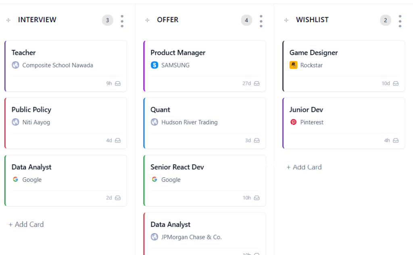Click the INTERVIEW column drag handle icon
413x255 pixels.
coord(8,20)
